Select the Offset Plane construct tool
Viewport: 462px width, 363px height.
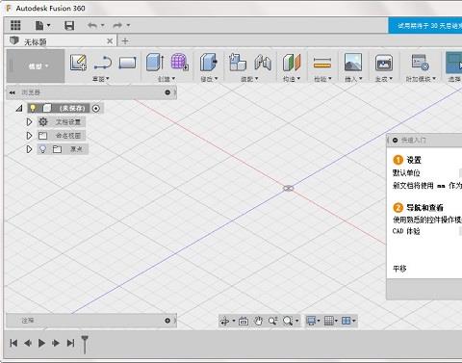(292, 63)
